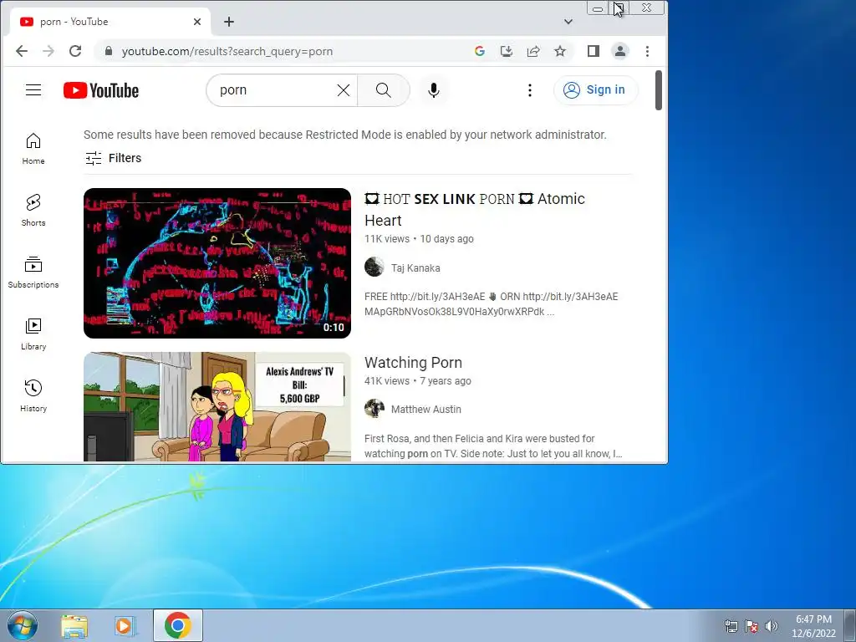
Task: Click the Sign in button
Action: (595, 90)
